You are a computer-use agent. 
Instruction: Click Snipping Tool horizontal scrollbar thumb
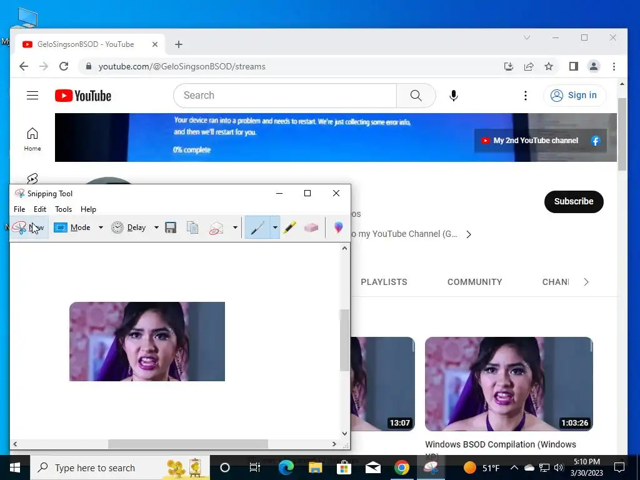tap(187, 444)
